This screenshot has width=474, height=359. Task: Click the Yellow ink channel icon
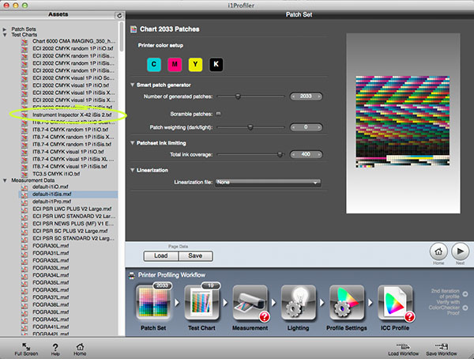195,65
